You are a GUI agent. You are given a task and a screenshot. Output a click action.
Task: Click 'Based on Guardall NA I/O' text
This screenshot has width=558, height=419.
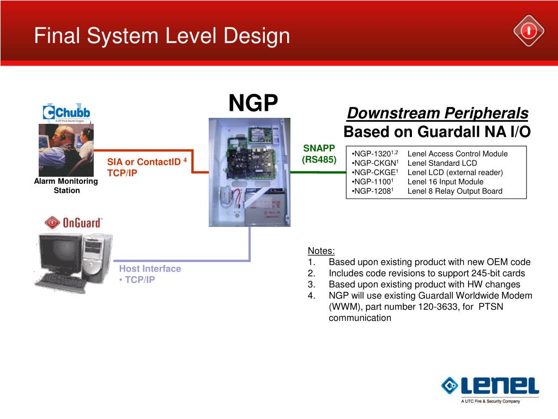pos(437,132)
